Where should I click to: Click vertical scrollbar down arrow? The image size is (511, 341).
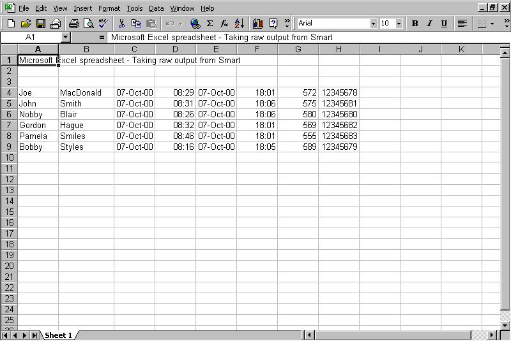coord(505,325)
